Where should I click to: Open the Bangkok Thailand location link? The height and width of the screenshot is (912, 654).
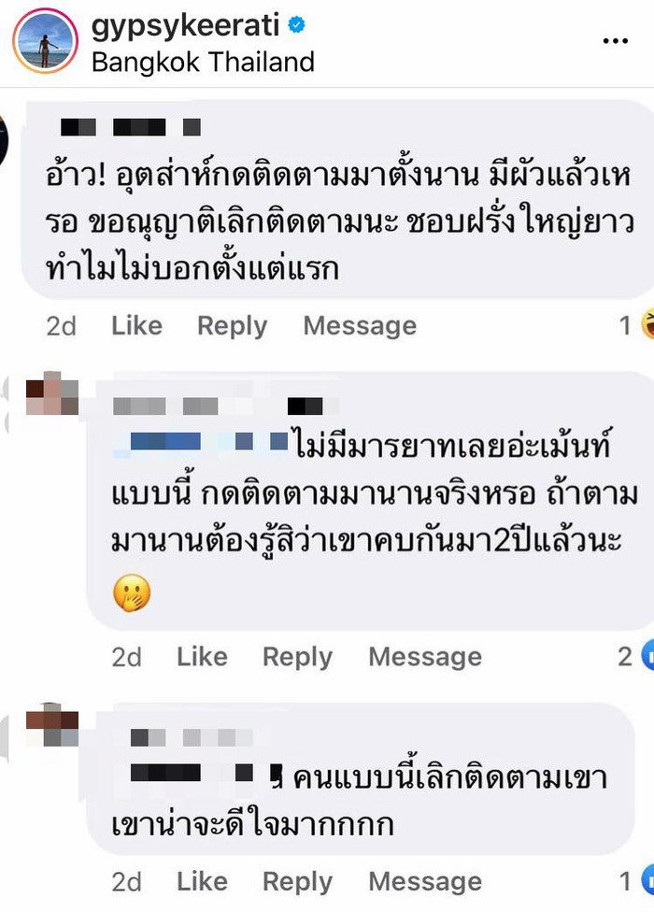pos(203,63)
